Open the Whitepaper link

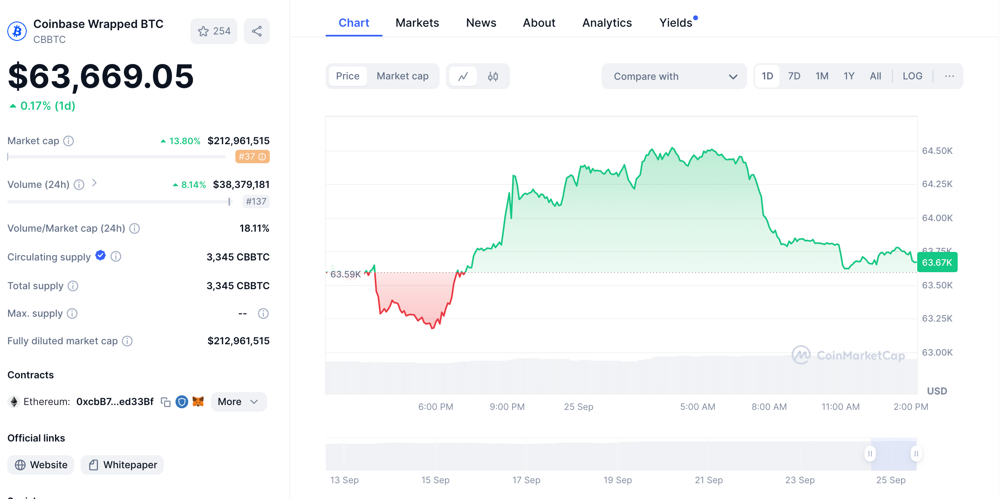pos(122,465)
